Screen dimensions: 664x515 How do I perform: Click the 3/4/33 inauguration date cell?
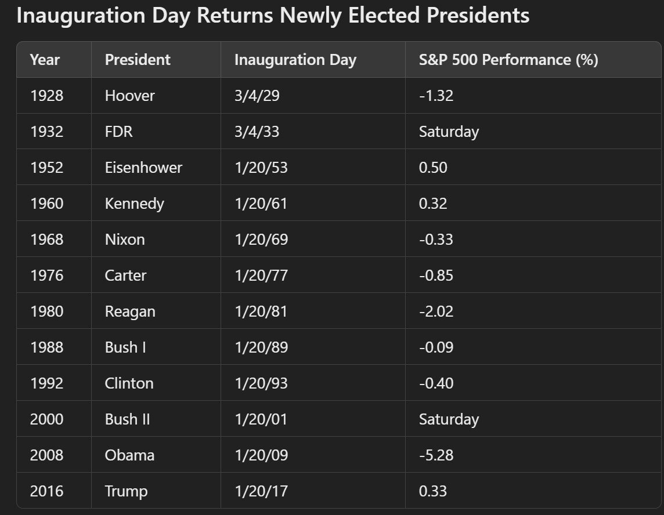click(257, 132)
